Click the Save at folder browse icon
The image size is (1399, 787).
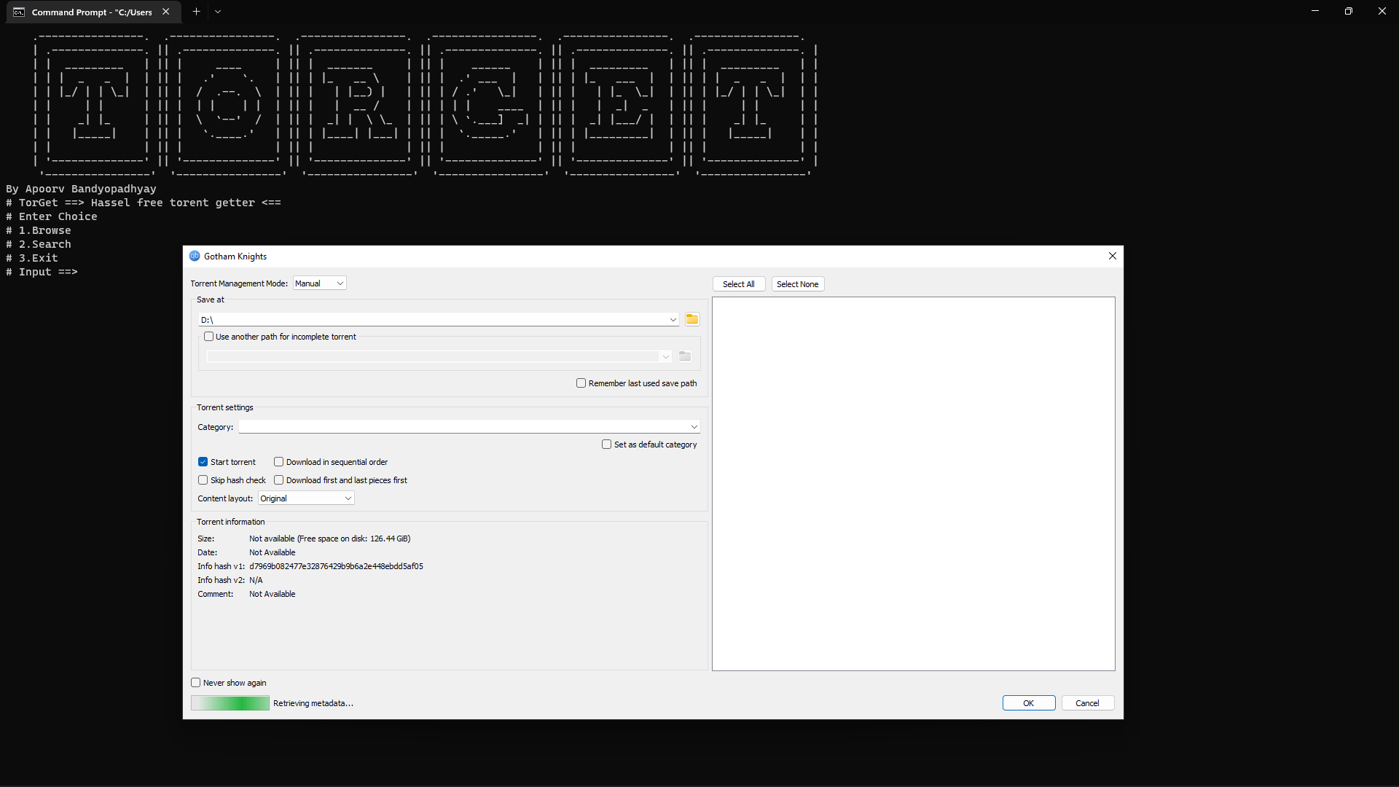(x=691, y=319)
